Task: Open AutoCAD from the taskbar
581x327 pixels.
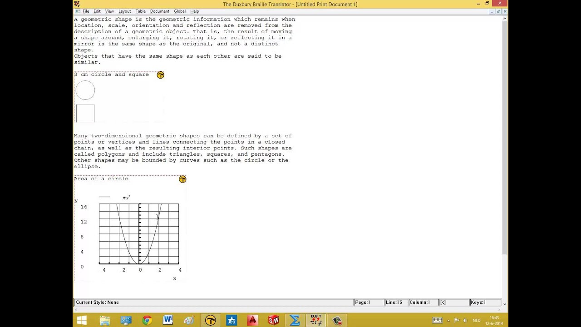Action: coord(252,320)
